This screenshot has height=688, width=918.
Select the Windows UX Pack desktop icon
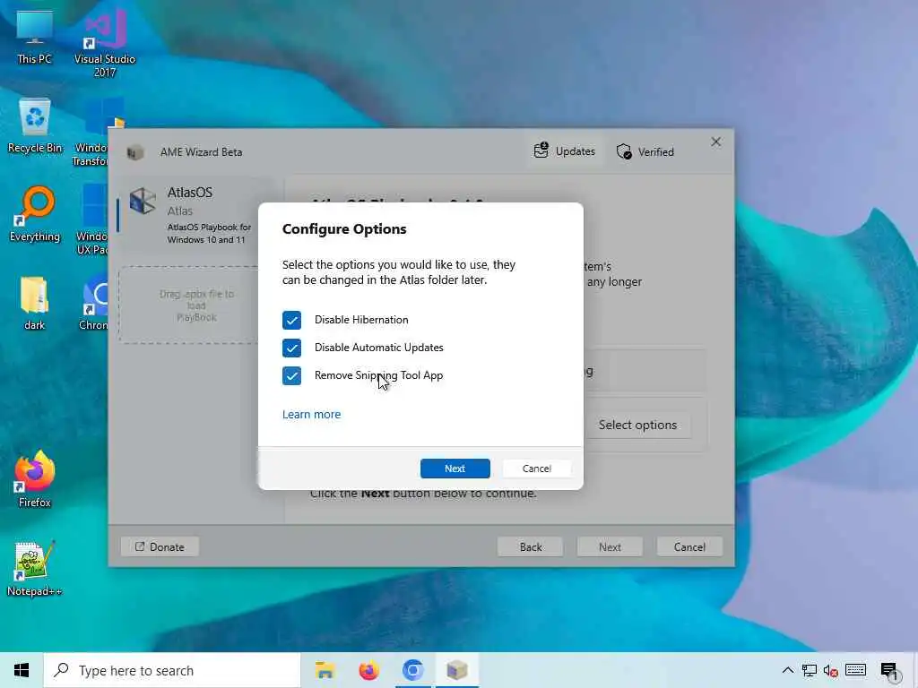click(93, 219)
